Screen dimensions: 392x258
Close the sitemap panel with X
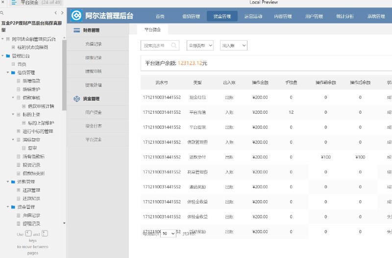pos(2,2)
